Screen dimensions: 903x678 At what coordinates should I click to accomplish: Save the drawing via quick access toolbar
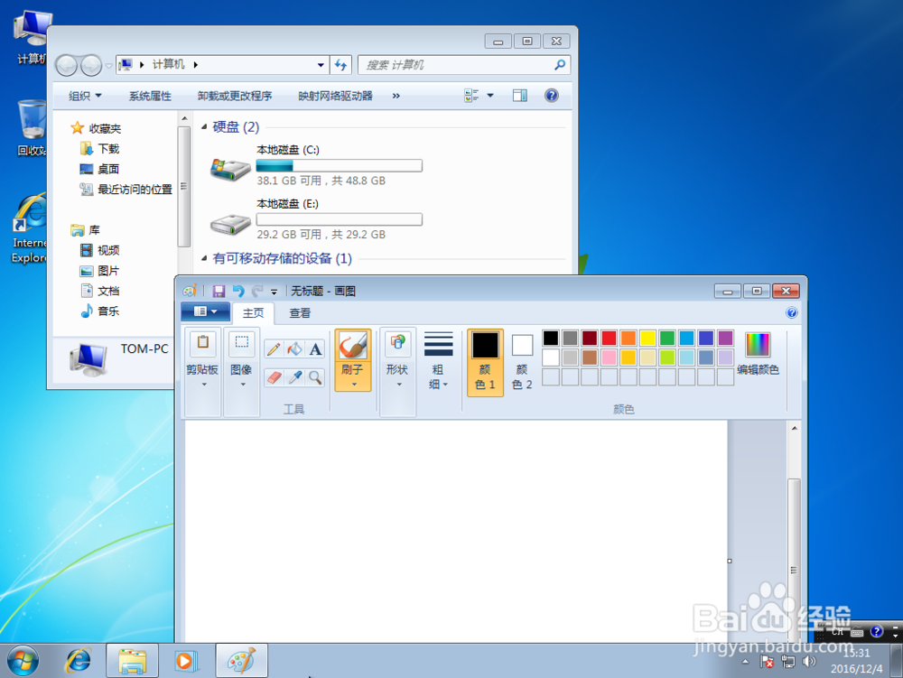click(x=219, y=292)
